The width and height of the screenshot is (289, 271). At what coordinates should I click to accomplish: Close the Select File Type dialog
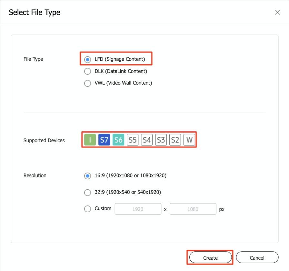pos(277,12)
